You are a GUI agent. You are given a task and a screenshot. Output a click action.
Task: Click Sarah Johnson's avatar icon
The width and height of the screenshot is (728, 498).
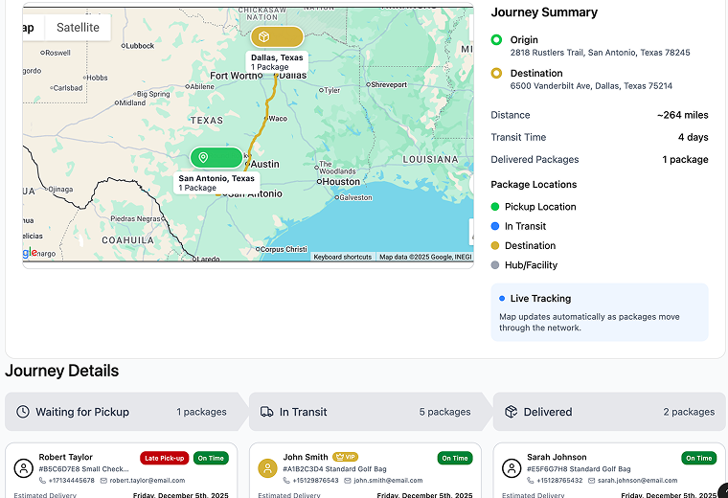[x=512, y=467]
